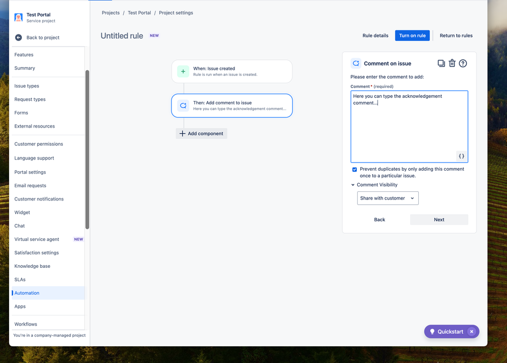Insert smart value with curly braces icon
The height and width of the screenshot is (363, 507).
pyautogui.click(x=461, y=156)
